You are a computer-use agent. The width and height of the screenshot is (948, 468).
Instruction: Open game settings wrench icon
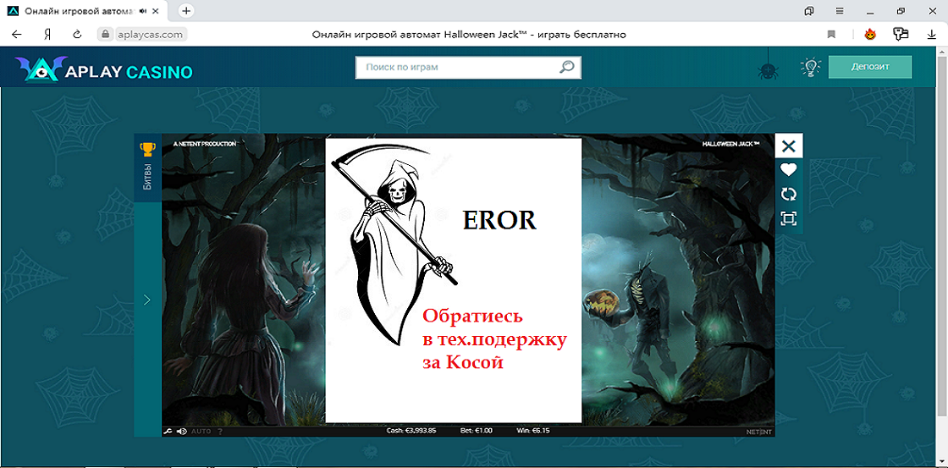[x=168, y=432]
